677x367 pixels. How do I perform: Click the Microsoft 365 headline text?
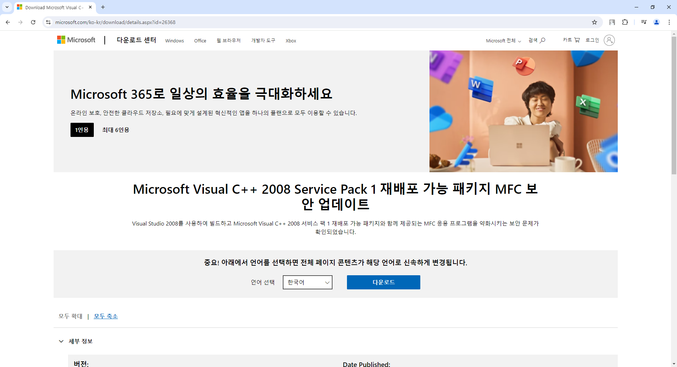(x=201, y=94)
